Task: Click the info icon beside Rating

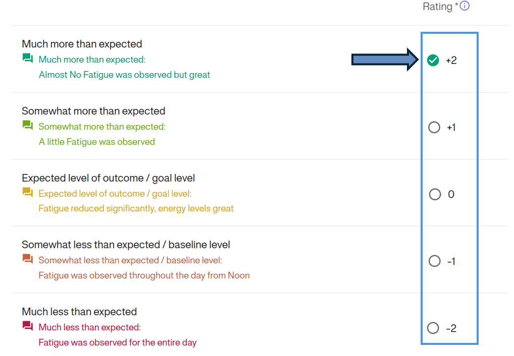Action: tap(465, 6)
